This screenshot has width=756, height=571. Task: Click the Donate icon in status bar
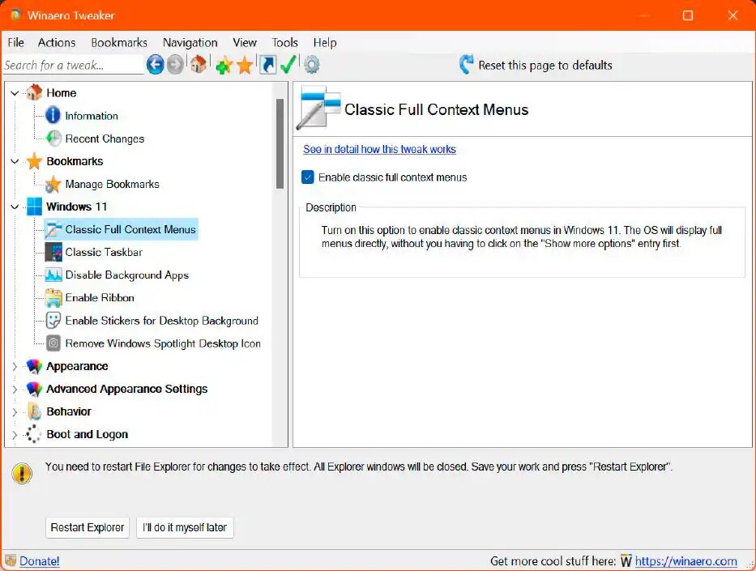[x=10, y=560]
